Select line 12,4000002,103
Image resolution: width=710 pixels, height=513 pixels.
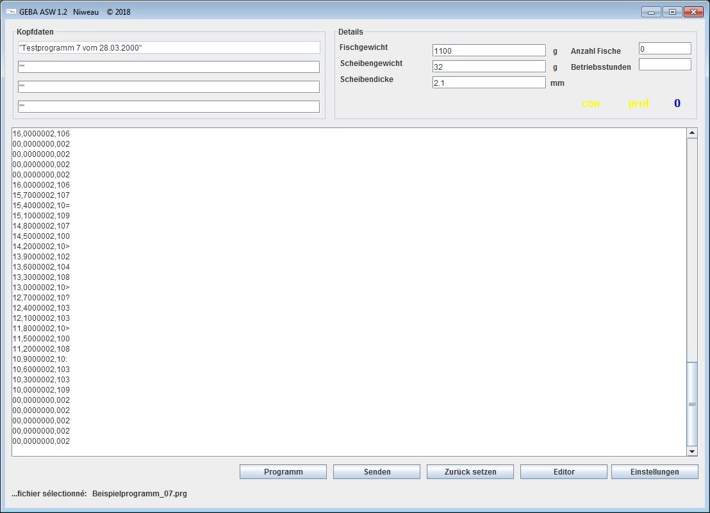pos(41,307)
